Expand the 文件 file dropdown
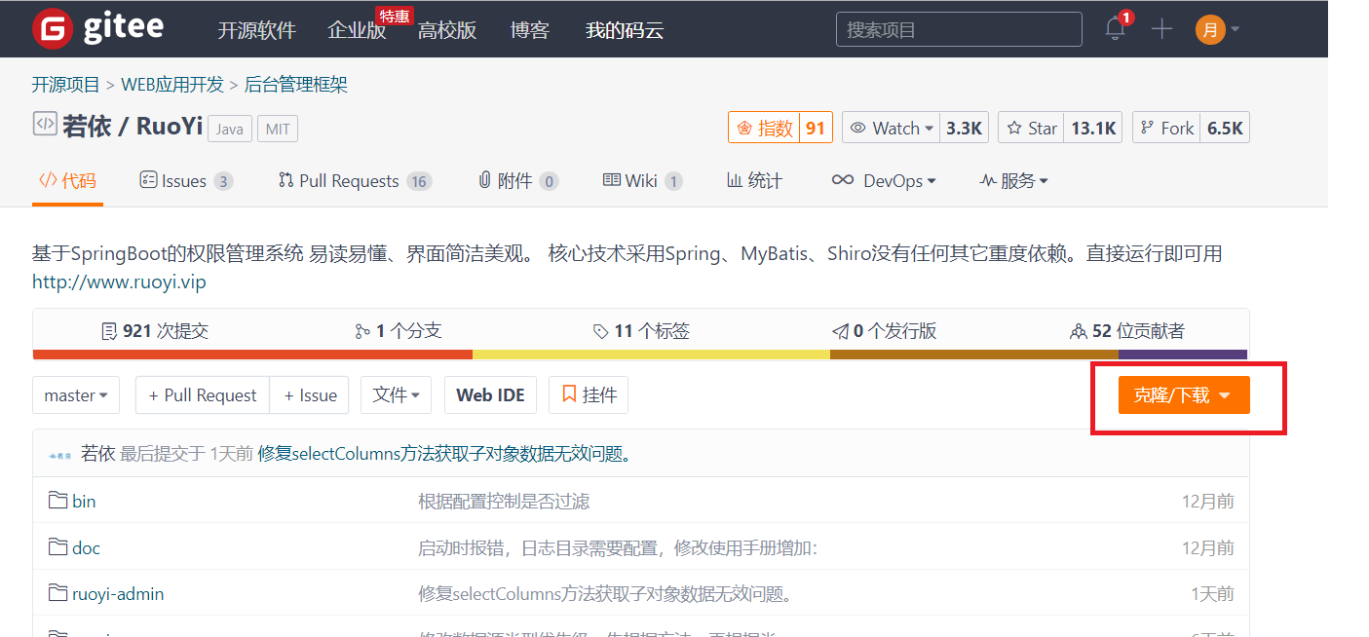The height and width of the screenshot is (637, 1369). [x=396, y=395]
